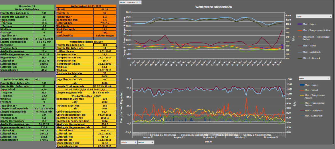Select the 'Wind Böen km/h' label cell

[x=75, y=29]
